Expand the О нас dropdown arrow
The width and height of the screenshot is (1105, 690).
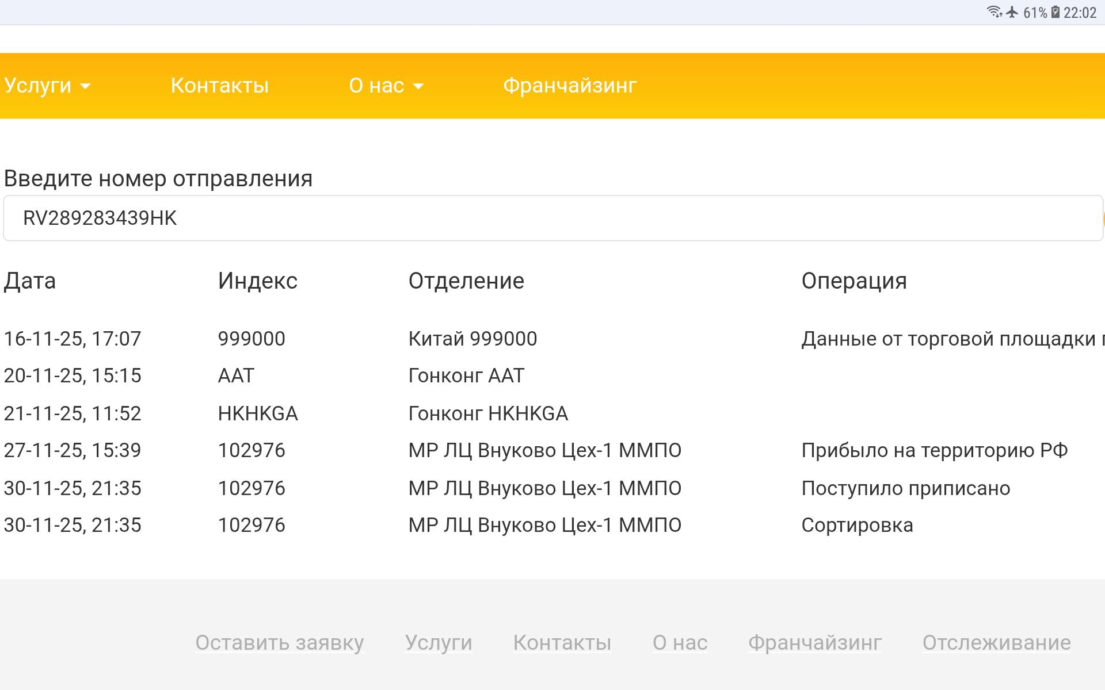418,86
